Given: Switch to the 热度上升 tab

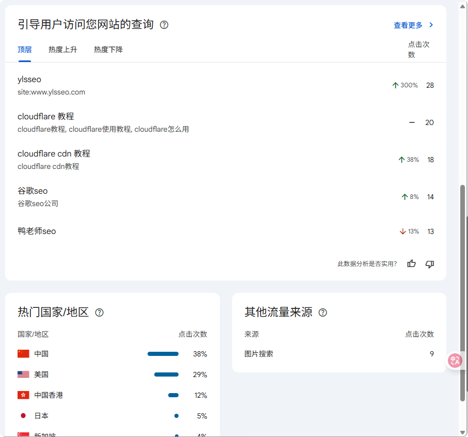Looking at the screenshot, I should coord(63,50).
